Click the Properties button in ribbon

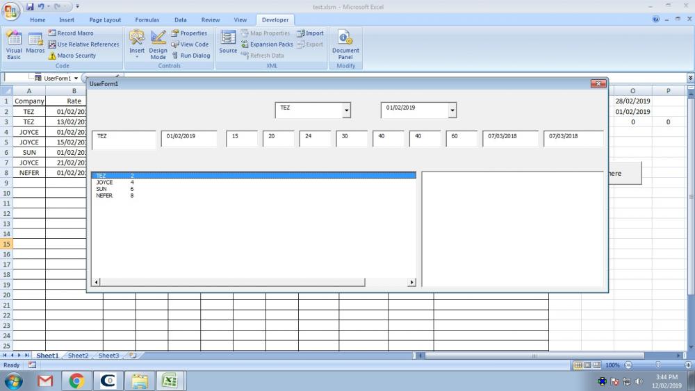tap(189, 33)
